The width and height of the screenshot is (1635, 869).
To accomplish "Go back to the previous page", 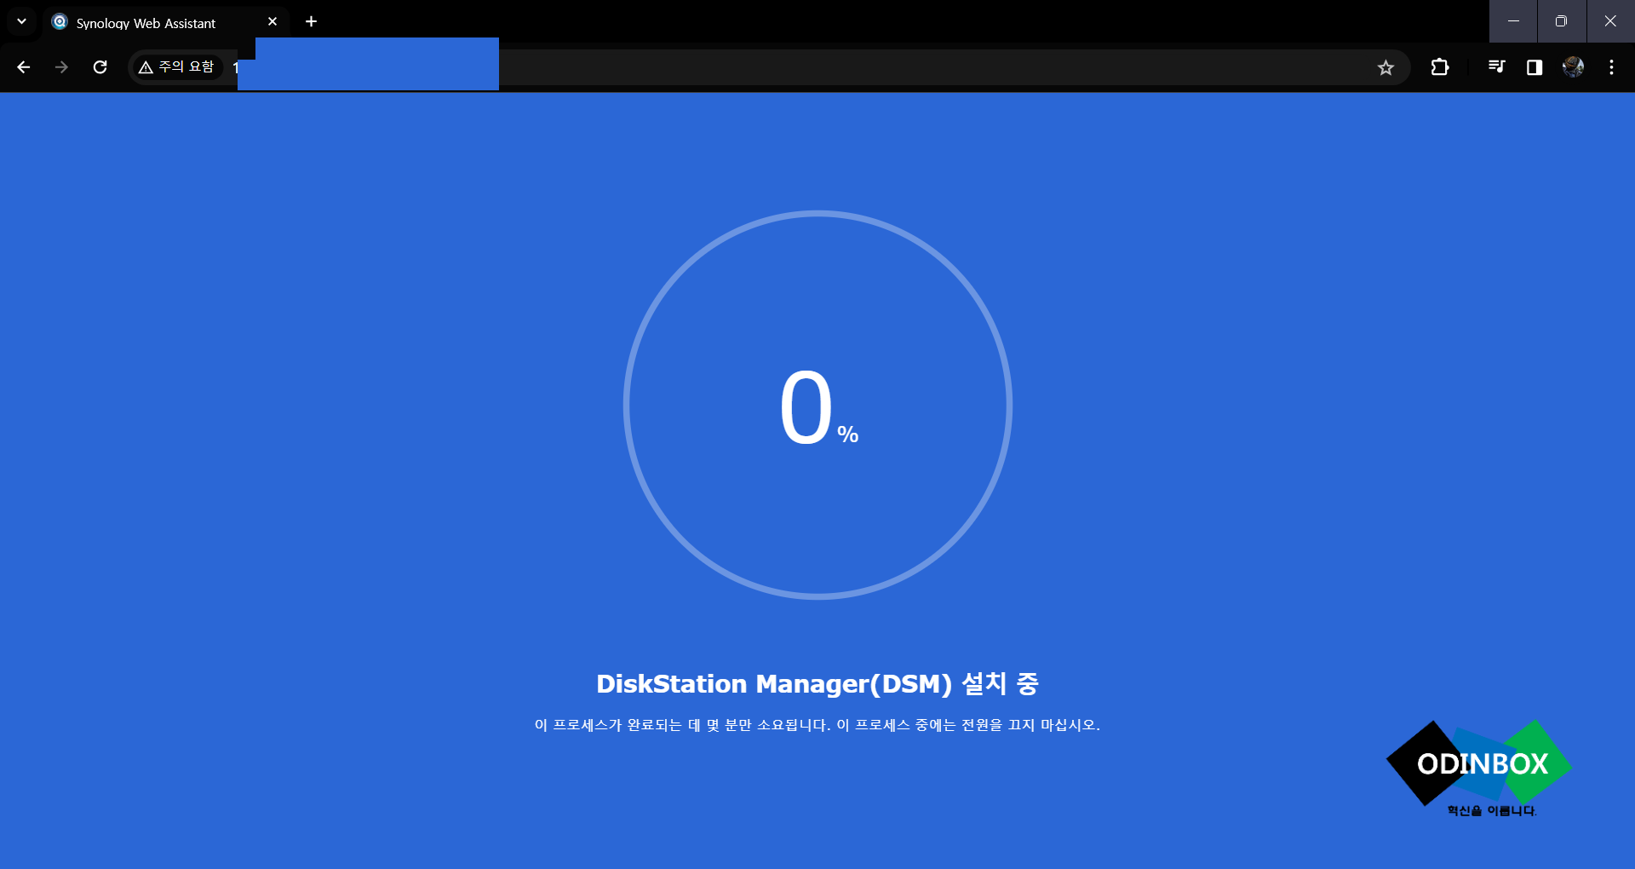I will tap(23, 67).
